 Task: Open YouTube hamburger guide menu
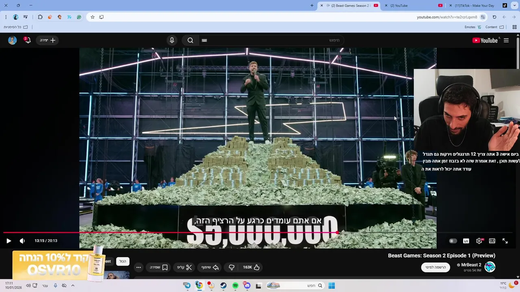pyautogui.click(x=506, y=40)
